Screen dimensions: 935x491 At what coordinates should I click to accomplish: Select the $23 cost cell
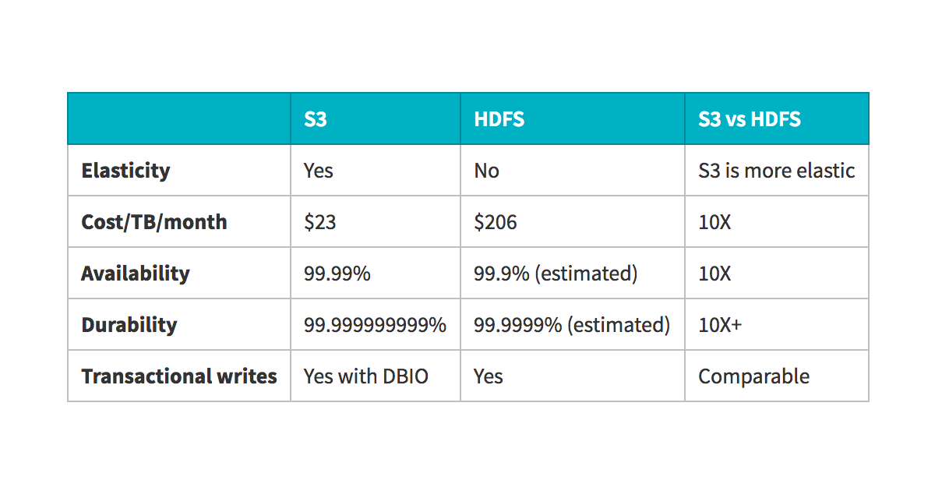coord(320,222)
